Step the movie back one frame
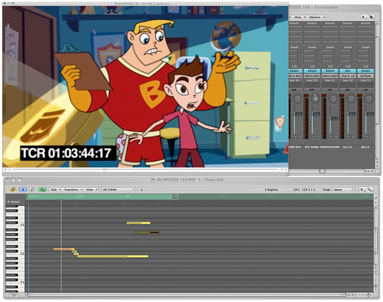This screenshot has height=302, width=383. click(282, 170)
